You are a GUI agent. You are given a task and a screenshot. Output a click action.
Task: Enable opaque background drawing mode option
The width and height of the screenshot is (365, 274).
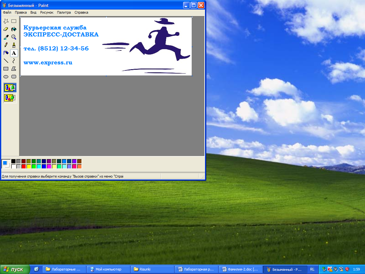[x=10, y=88]
